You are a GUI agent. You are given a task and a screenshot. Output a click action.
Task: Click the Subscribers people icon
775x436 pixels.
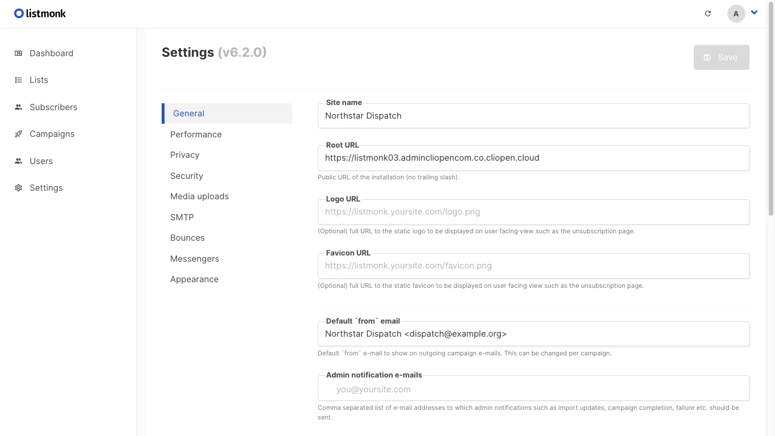pos(18,107)
